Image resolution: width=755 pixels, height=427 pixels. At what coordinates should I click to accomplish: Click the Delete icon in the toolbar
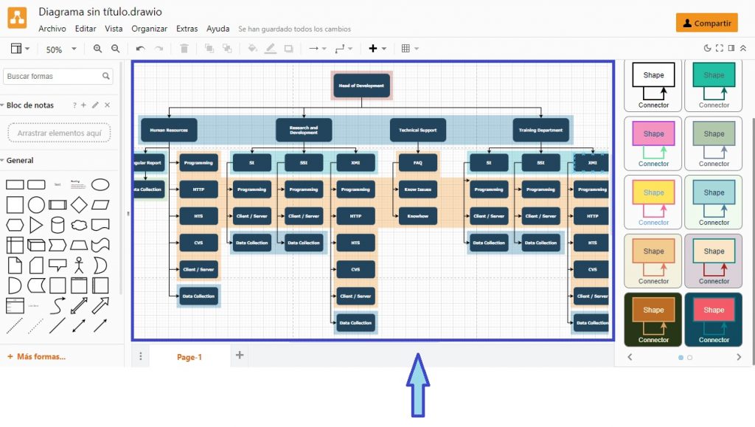click(184, 48)
